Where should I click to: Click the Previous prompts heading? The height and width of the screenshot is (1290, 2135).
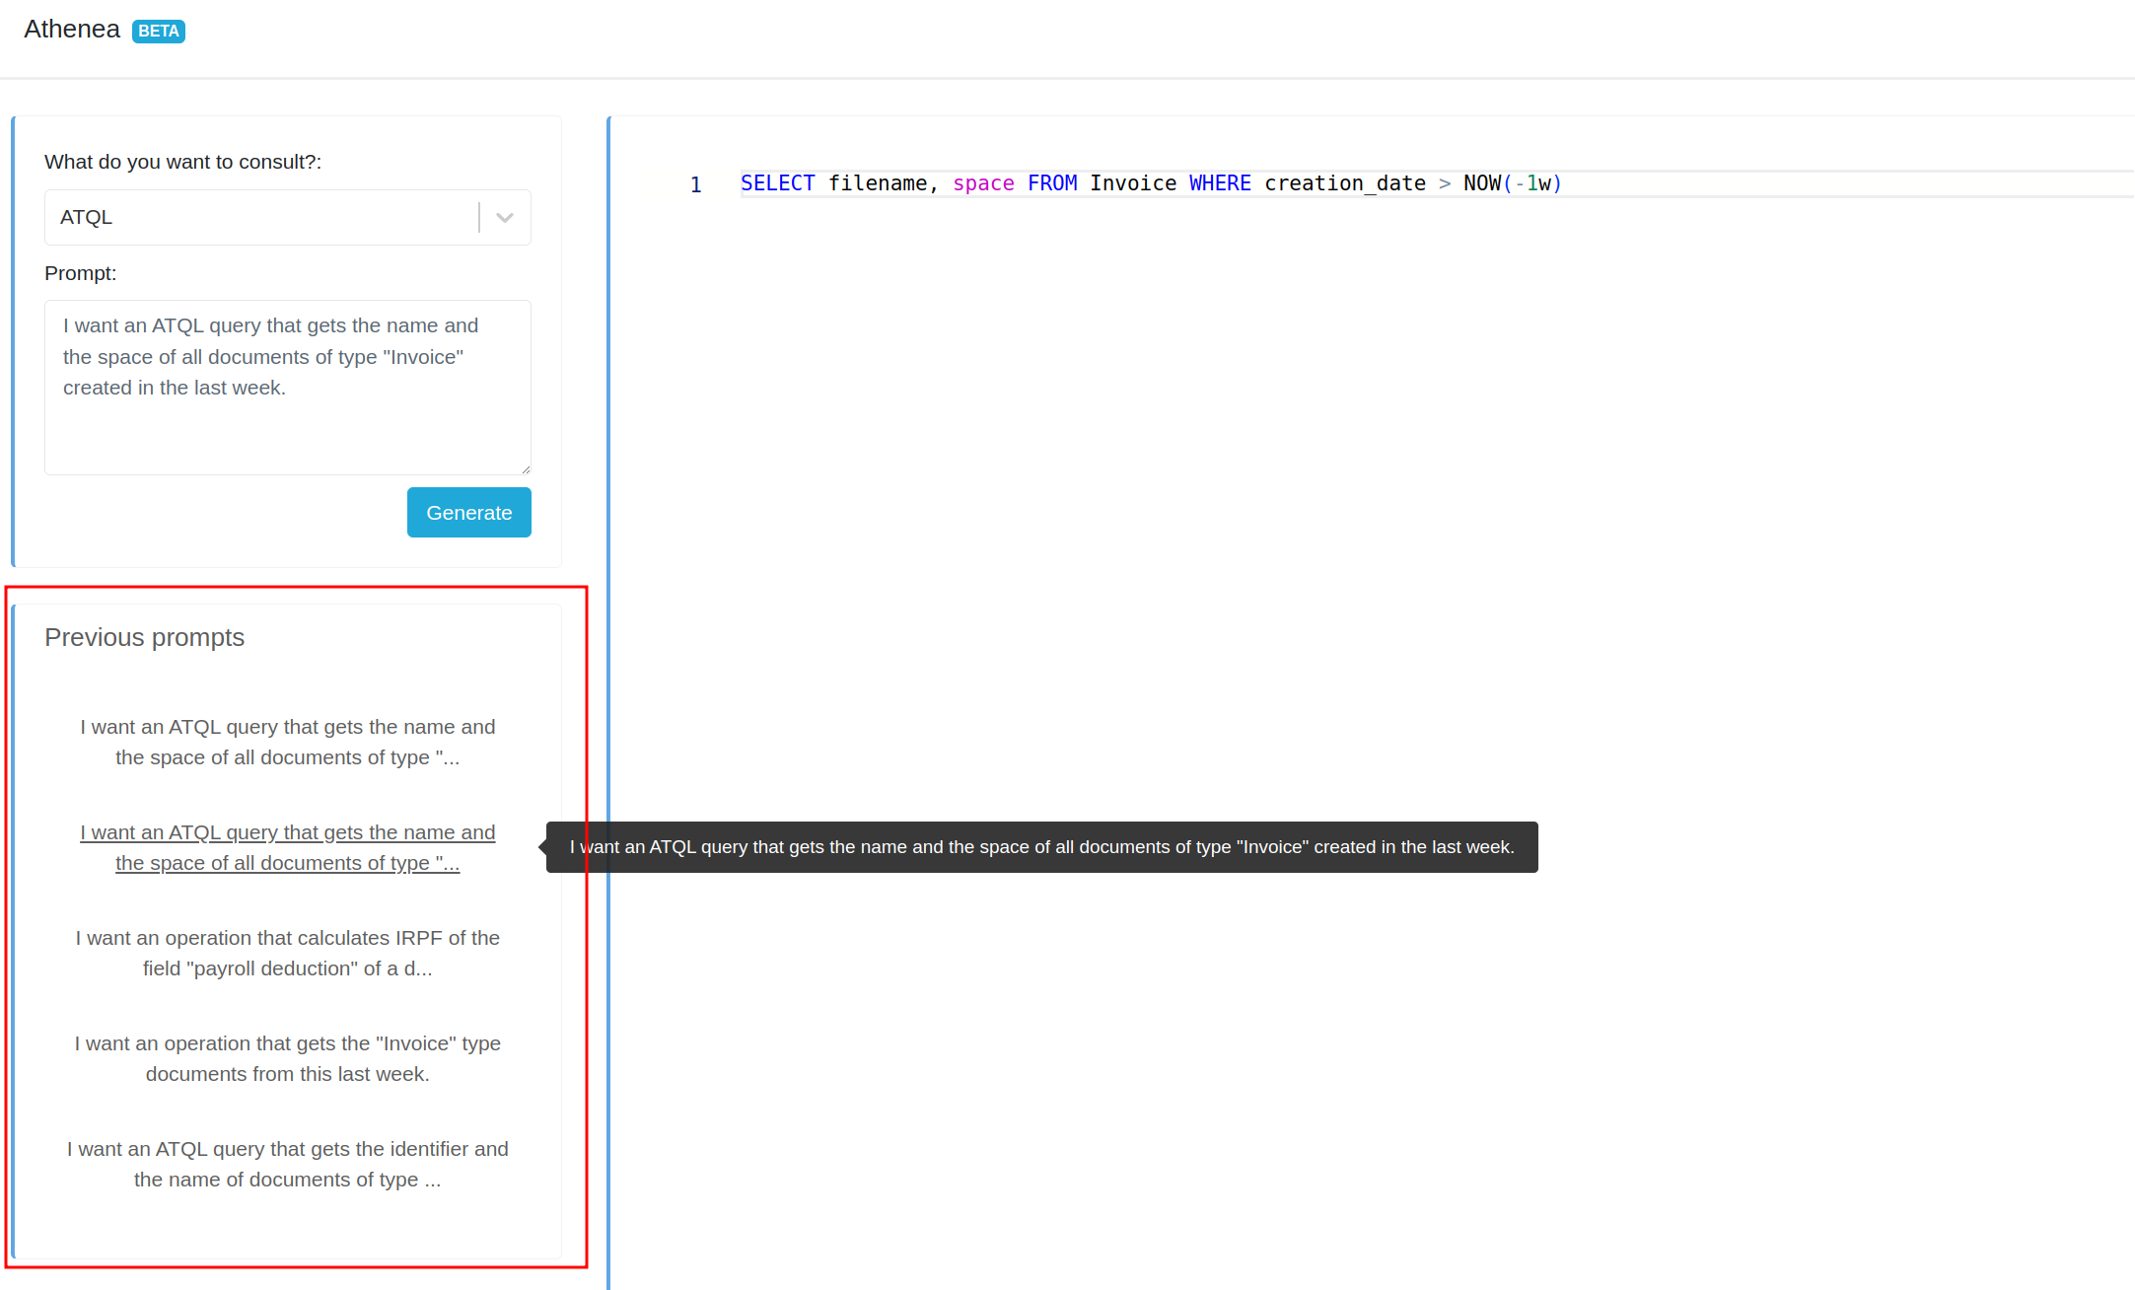pyautogui.click(x=144, y=637)
